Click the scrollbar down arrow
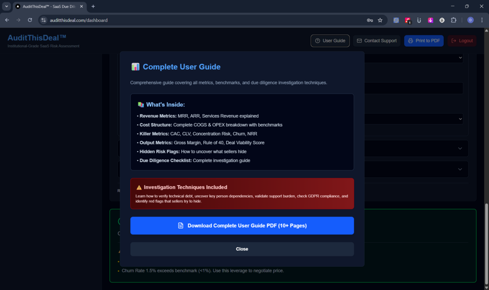 point(487,288)
